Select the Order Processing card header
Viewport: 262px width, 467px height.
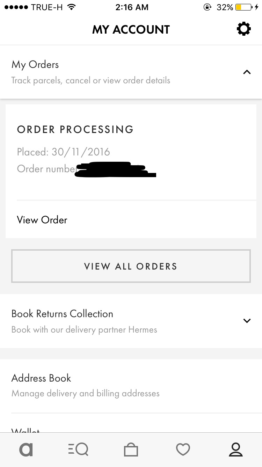(75, 130)
